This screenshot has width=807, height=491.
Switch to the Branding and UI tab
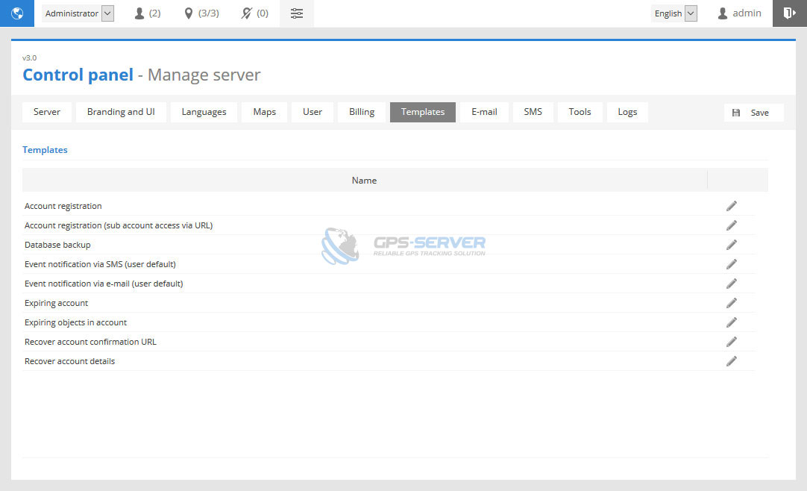121,112
